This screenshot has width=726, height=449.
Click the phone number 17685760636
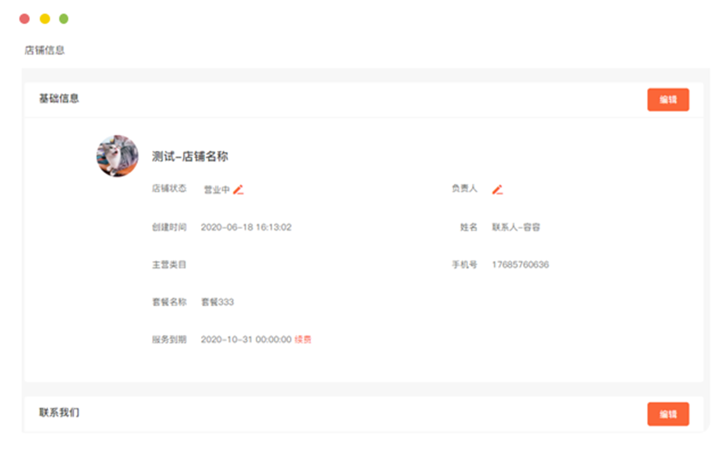pos(520,264)
